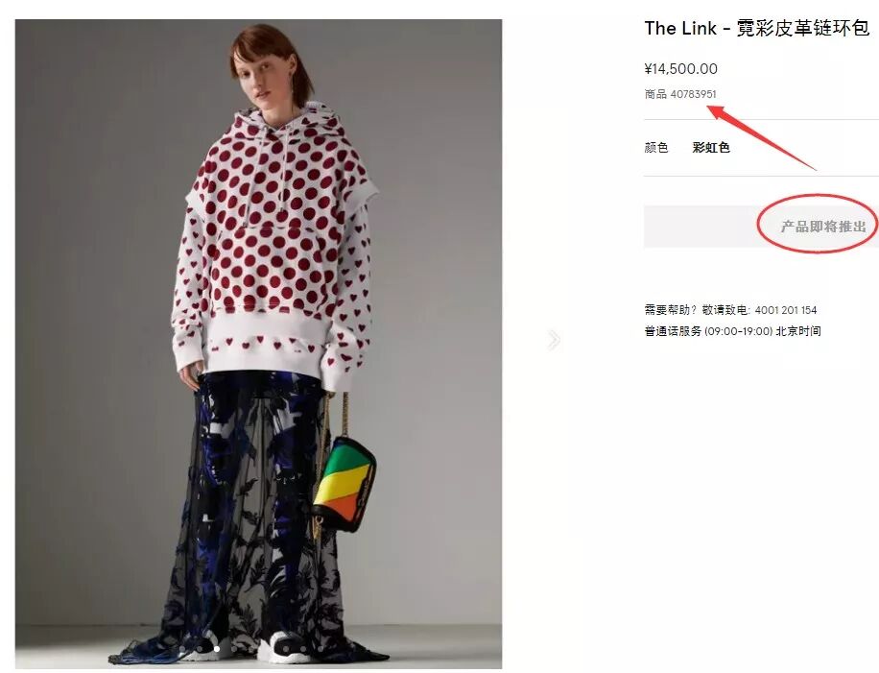Click the 普通话服务 service hours line
879x673 pixels.
(733, 331)
